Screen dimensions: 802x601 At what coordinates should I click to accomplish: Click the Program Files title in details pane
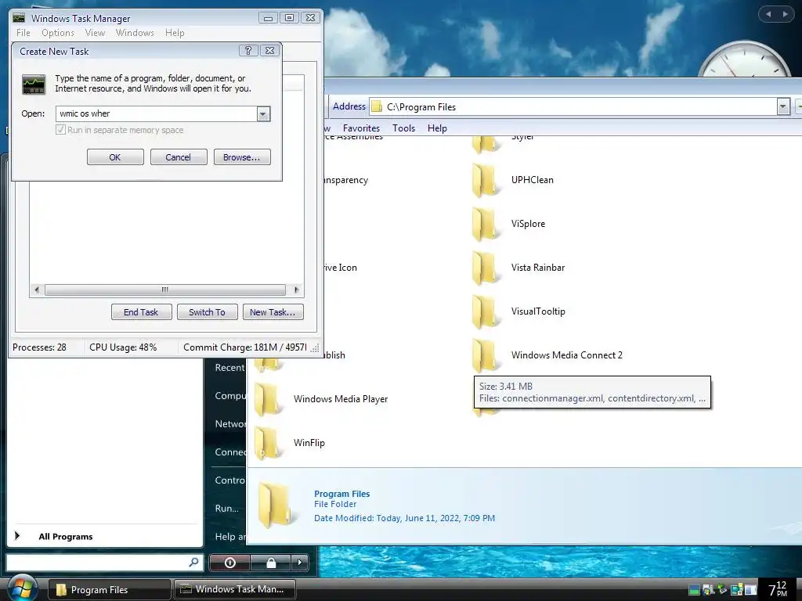click(341, 494)
